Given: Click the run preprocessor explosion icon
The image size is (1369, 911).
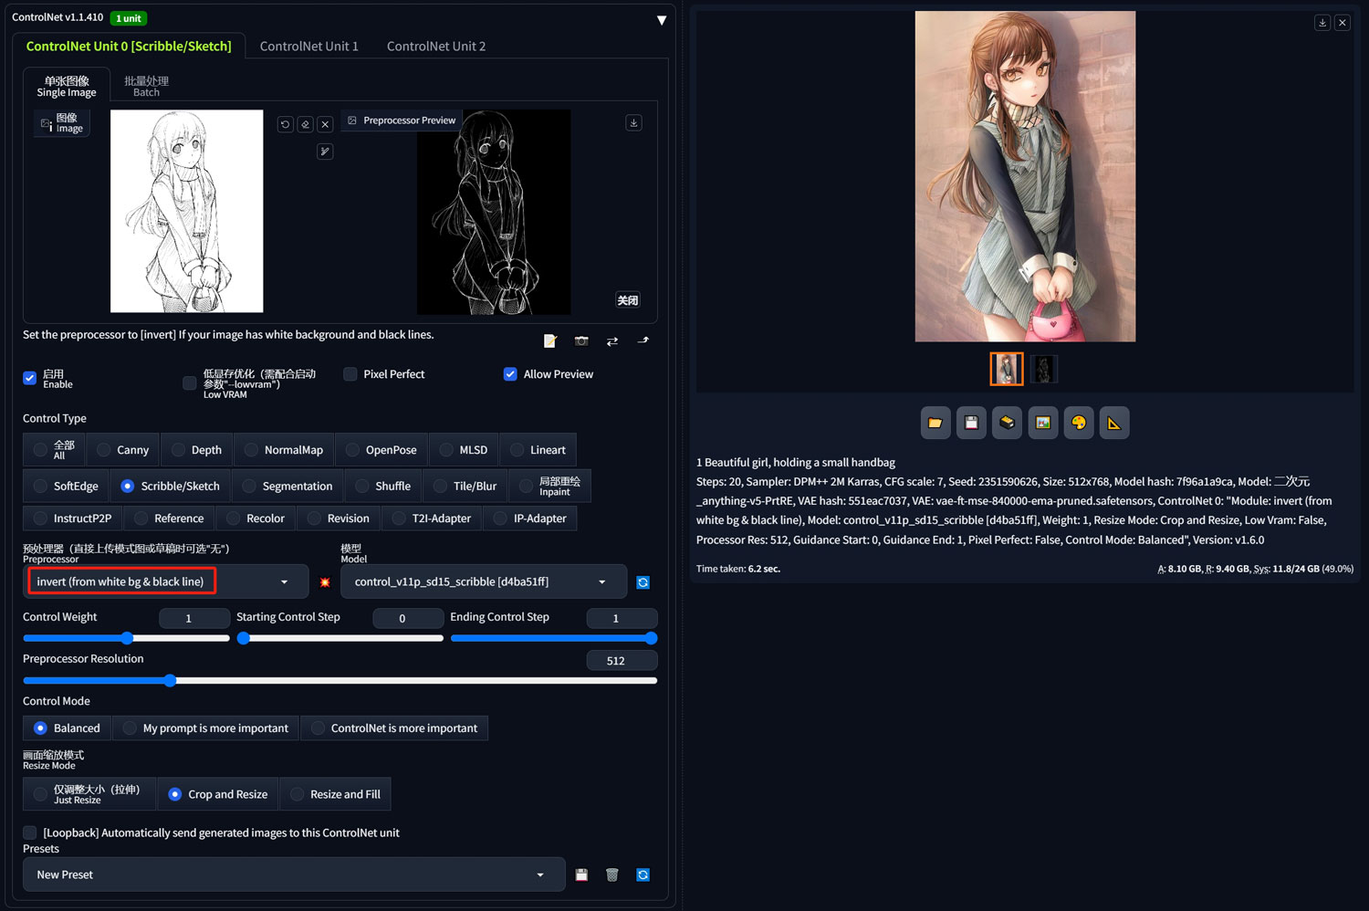Looking at the screenshot, I should 325,582.
